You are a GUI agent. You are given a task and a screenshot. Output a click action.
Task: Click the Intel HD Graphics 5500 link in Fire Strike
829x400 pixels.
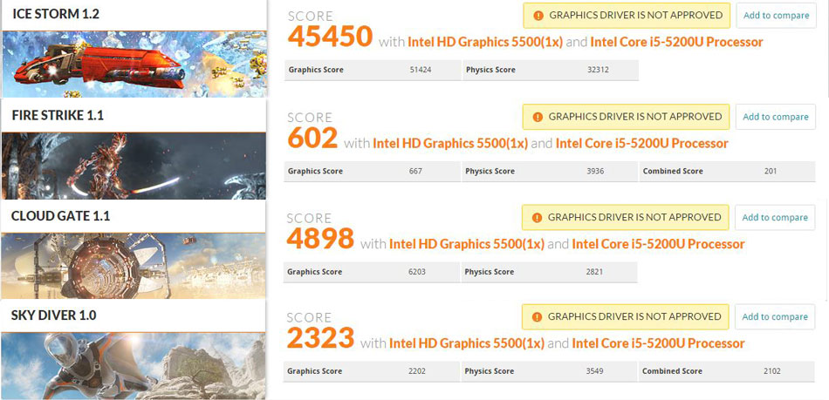(450, 143)
